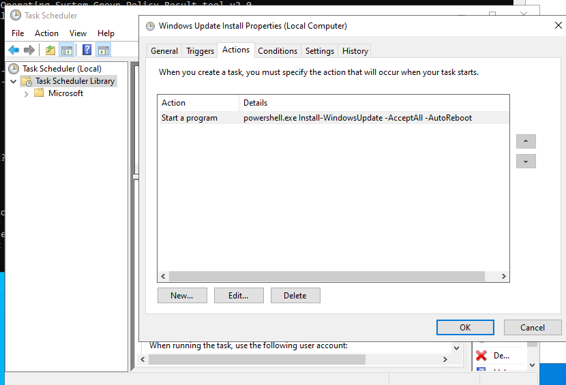Click the Task Scheduler title bar clock icon
The image size is (566, 385).
[16, 15]
